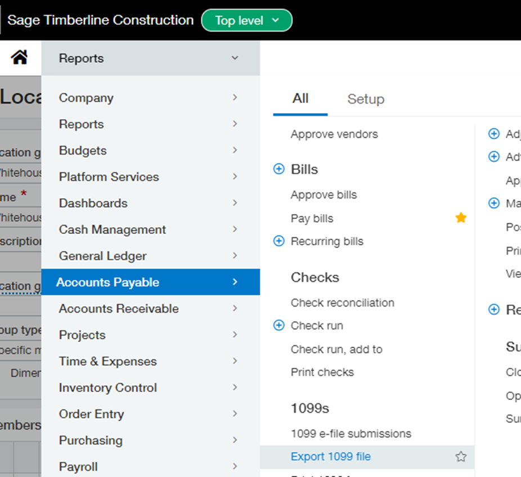521x477 pixels.
Task: Open the Projects menu
Action: [x=151, y=335]
